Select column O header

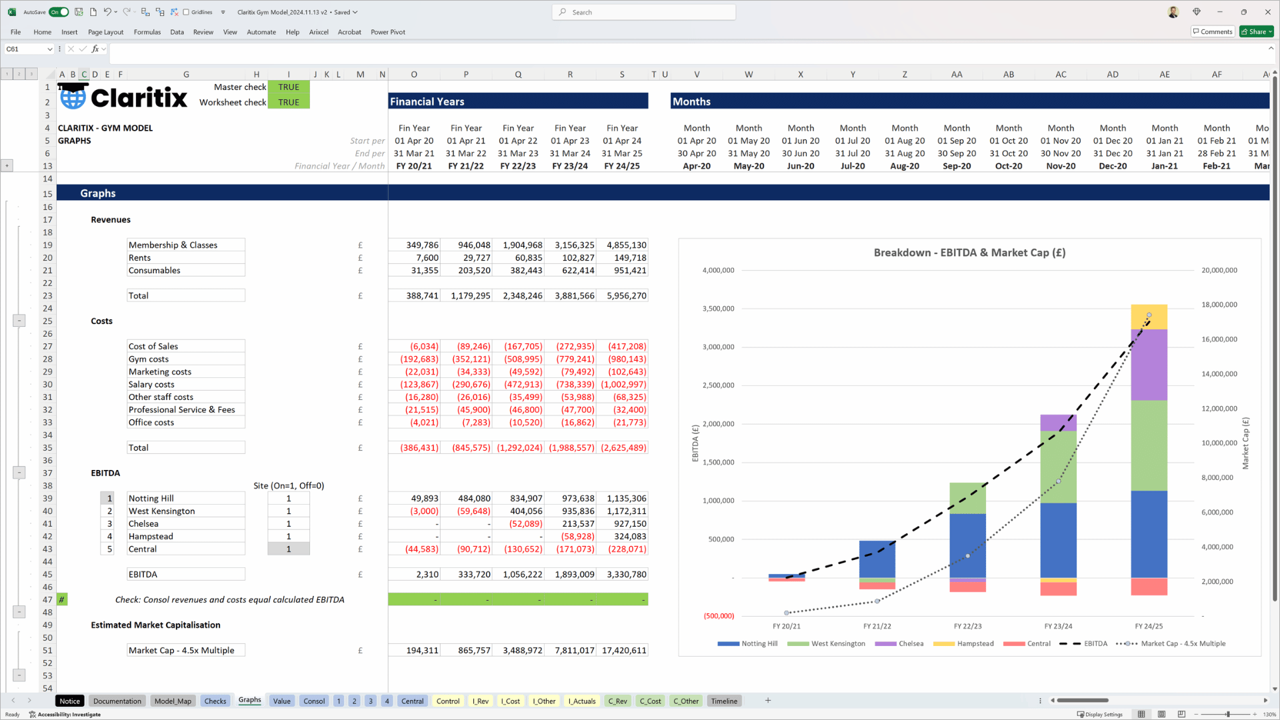click(414, 74)
